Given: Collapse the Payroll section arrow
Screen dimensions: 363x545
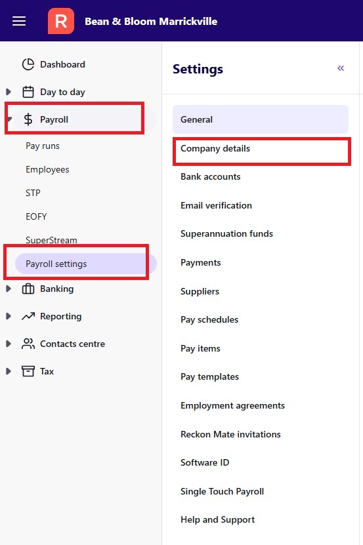Looking at the screenshot, I should [x=9, y=119].
